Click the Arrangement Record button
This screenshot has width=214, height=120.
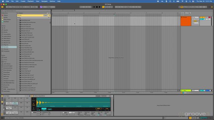[100, 7]
